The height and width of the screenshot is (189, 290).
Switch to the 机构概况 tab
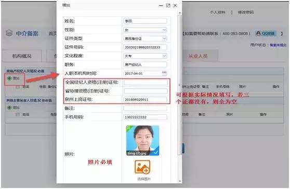[x=22, y=56]
